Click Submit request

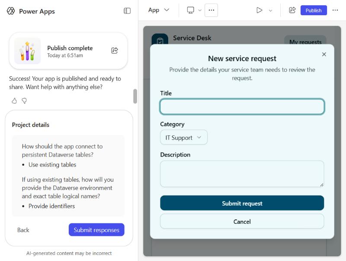coord(242,203)
